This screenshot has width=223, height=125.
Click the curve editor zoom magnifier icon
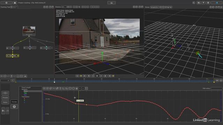[47, 89]
